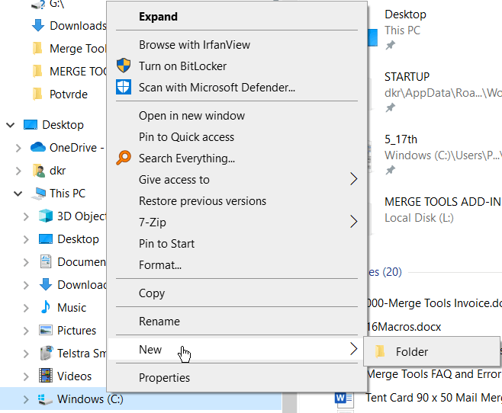Click the Search Everything magnifier icon
Screen dimensions: 502x413
(124, 158)
